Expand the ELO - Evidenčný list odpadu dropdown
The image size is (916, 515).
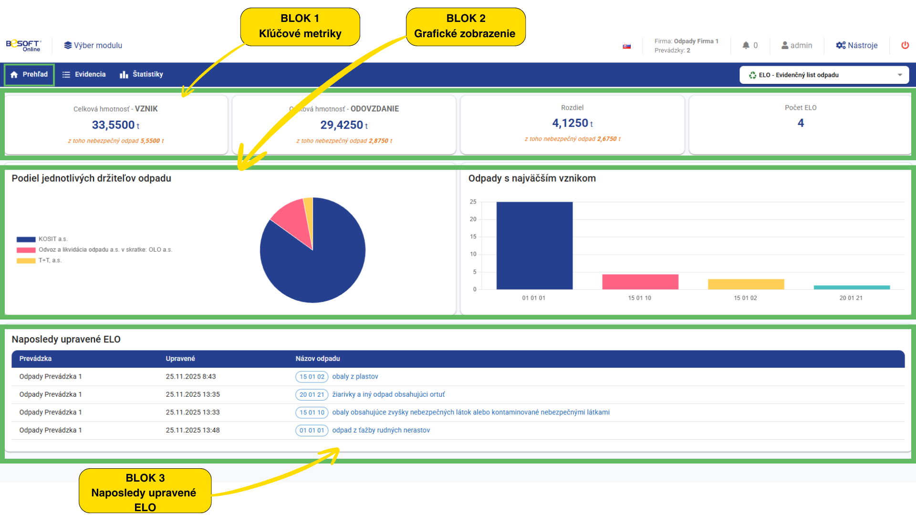pyautogui.click(x=823, y=75)
